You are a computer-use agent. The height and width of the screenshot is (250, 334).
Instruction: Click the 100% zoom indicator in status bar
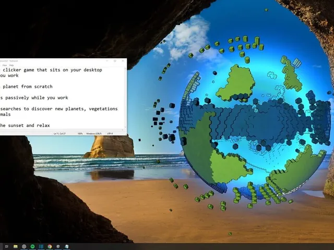click(80, 133)
